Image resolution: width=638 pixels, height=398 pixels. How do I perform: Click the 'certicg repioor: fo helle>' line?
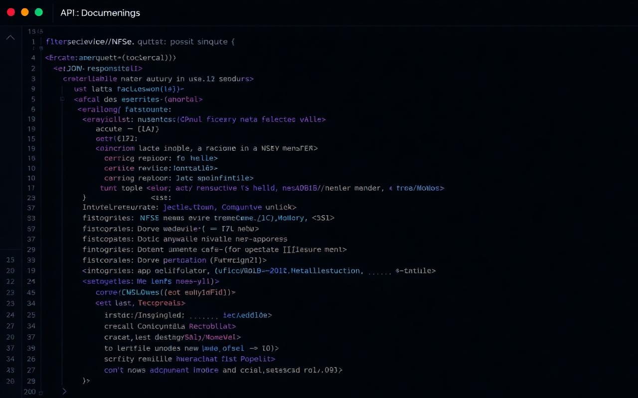[161, 158]
